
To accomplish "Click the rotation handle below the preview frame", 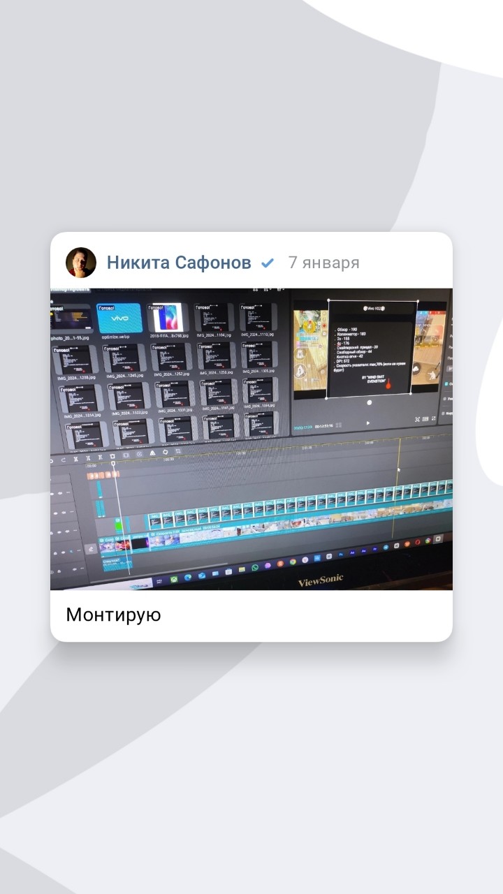I will tap(370, 403).
